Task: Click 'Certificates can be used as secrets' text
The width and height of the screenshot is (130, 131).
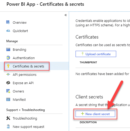Action: pyautogui.click(x=103, y=45)
